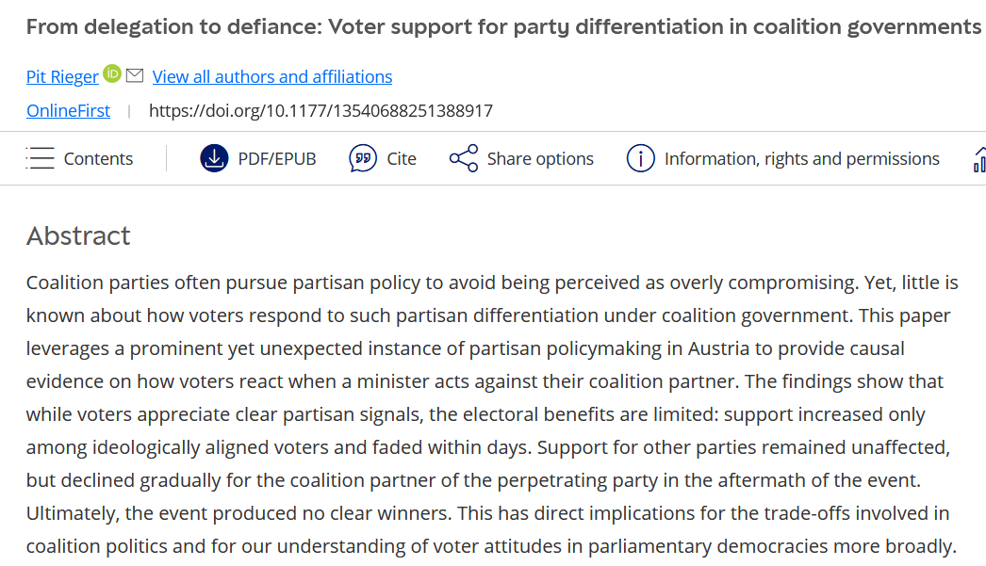The width and height of the screenshot is (986, 566).
Task: Click the Cite quotation bubble icon
Action: (x=363, y=158)
